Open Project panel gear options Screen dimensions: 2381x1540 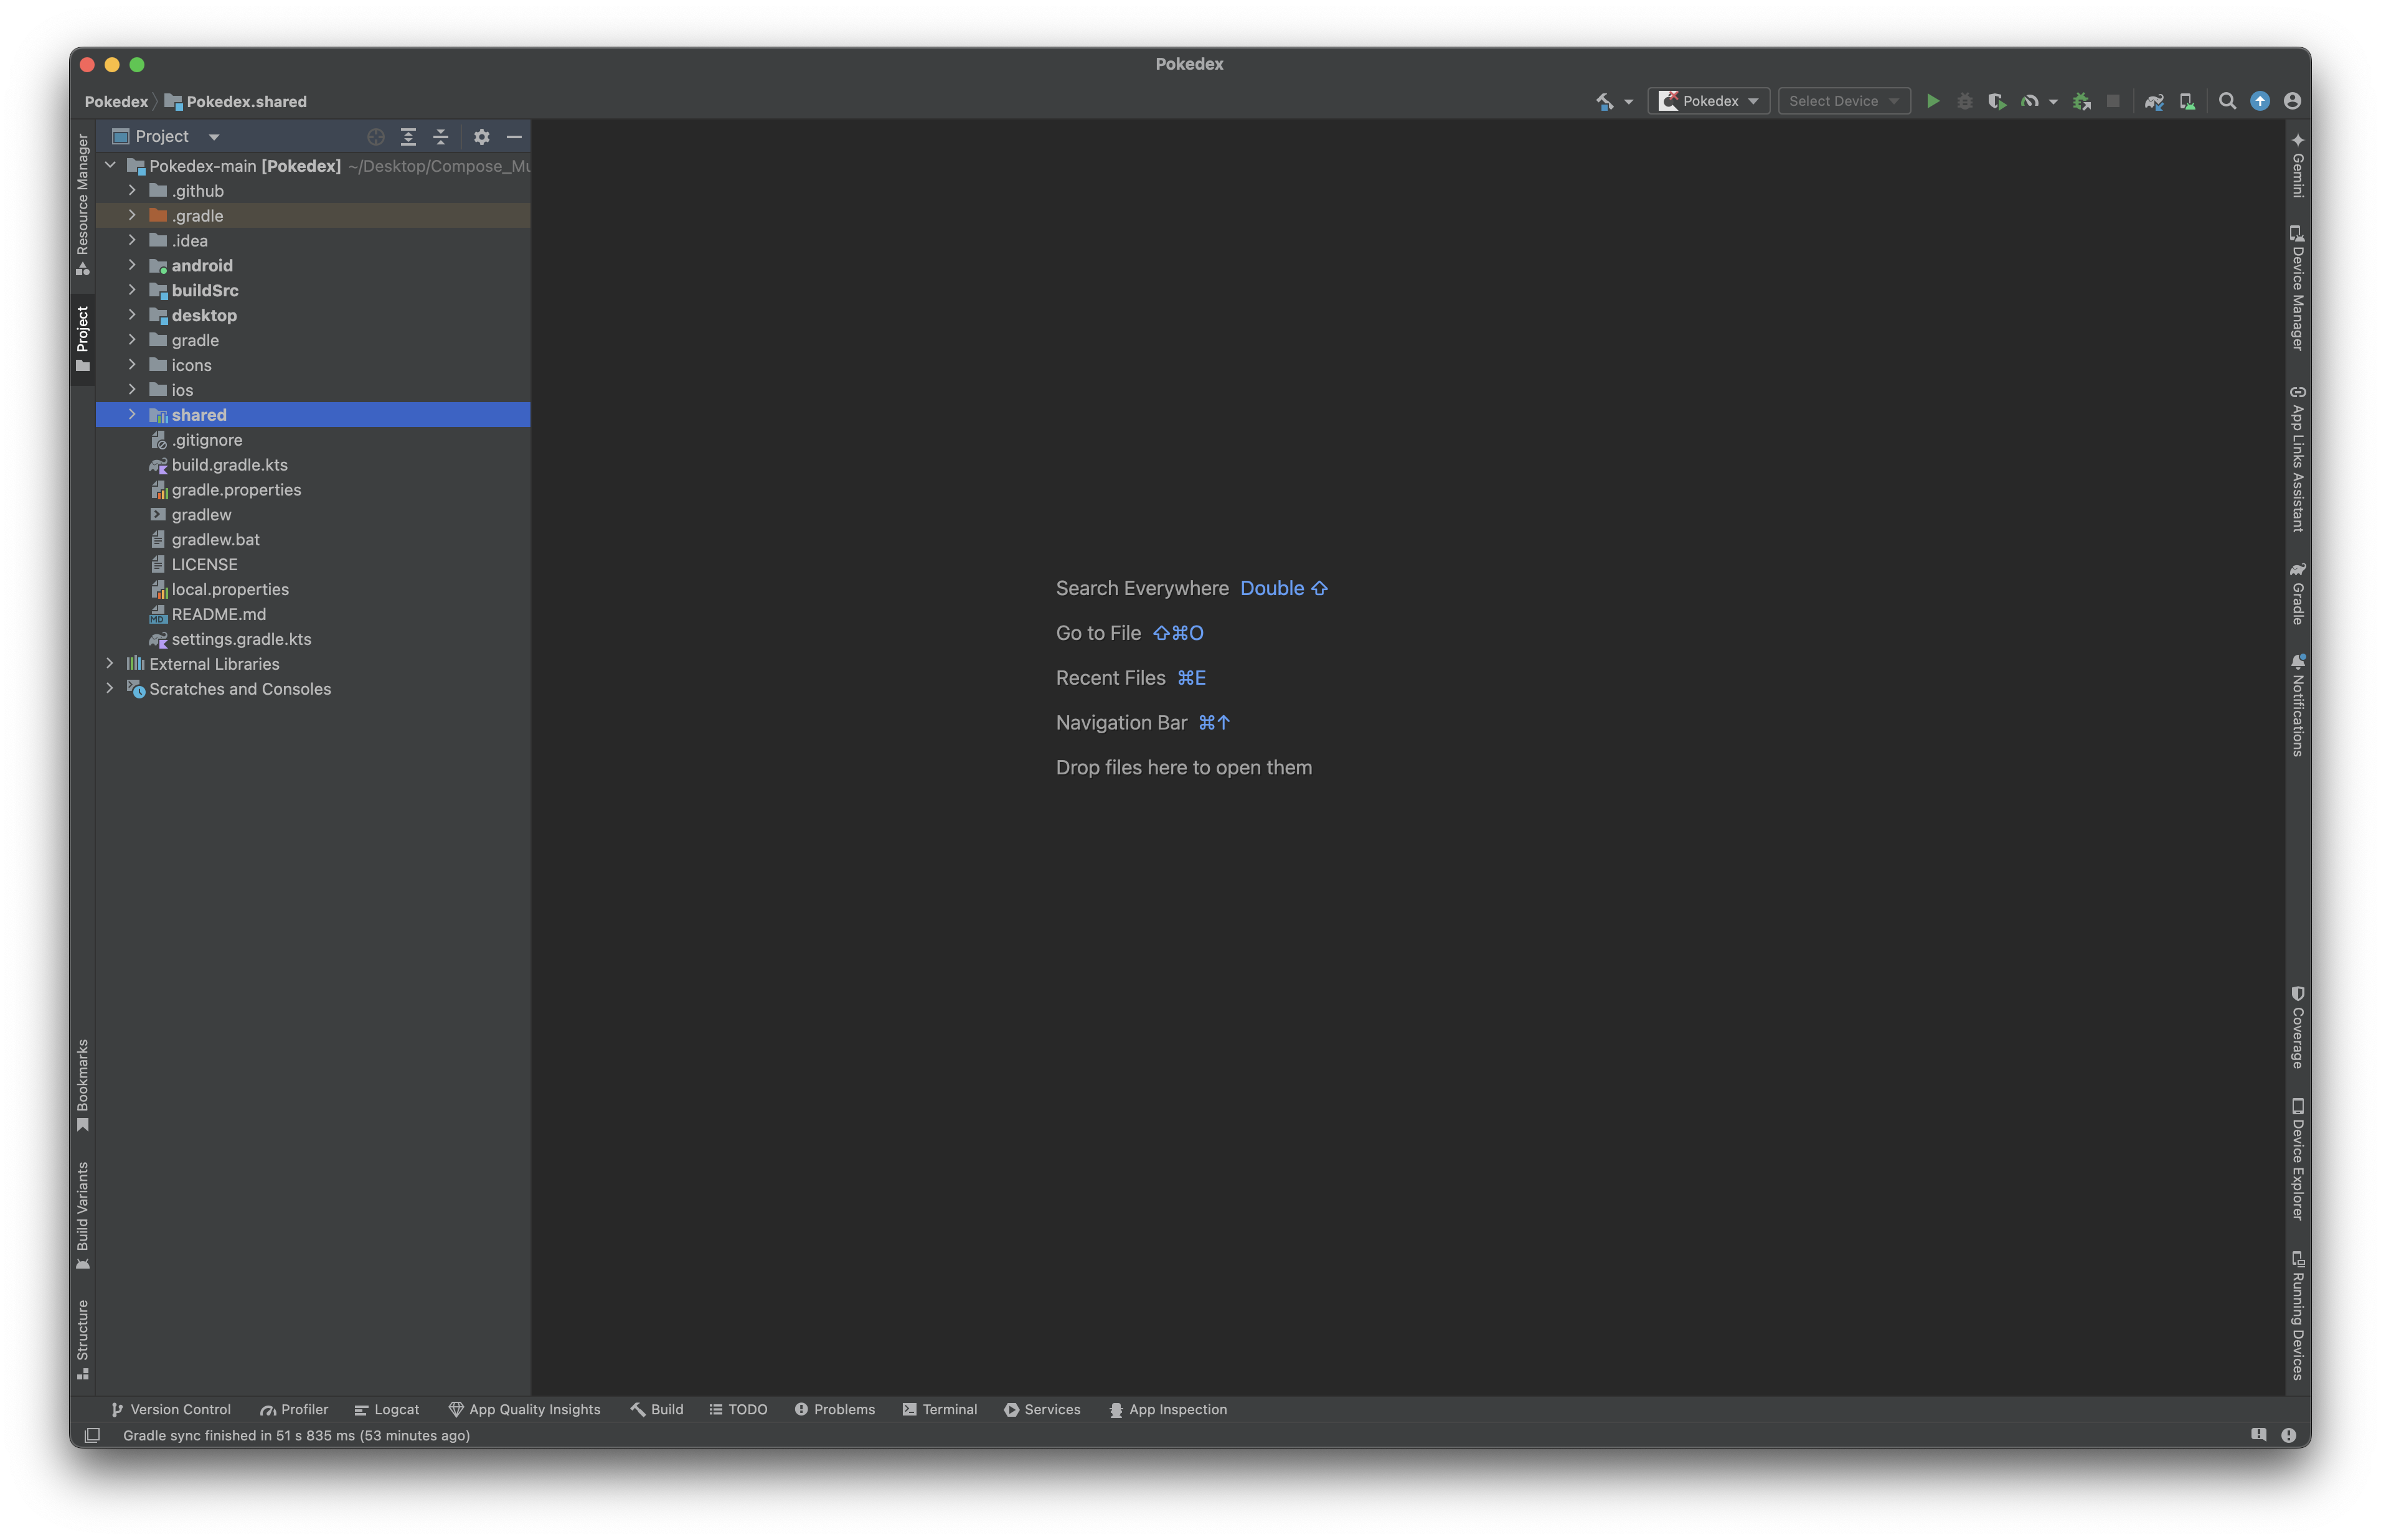(x=481, y=137)
